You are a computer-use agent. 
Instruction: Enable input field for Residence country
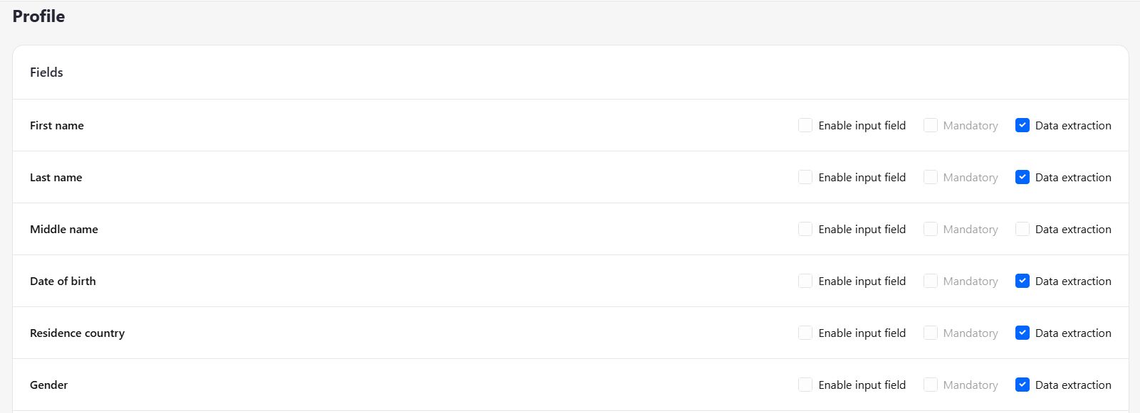(805, 333)
